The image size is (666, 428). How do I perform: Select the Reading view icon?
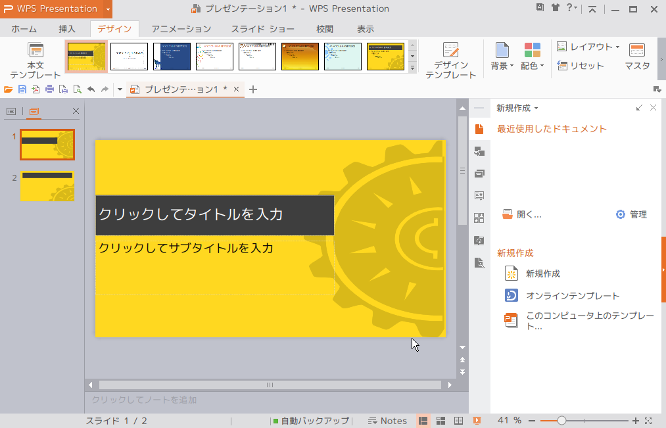(x=458, y=420)
